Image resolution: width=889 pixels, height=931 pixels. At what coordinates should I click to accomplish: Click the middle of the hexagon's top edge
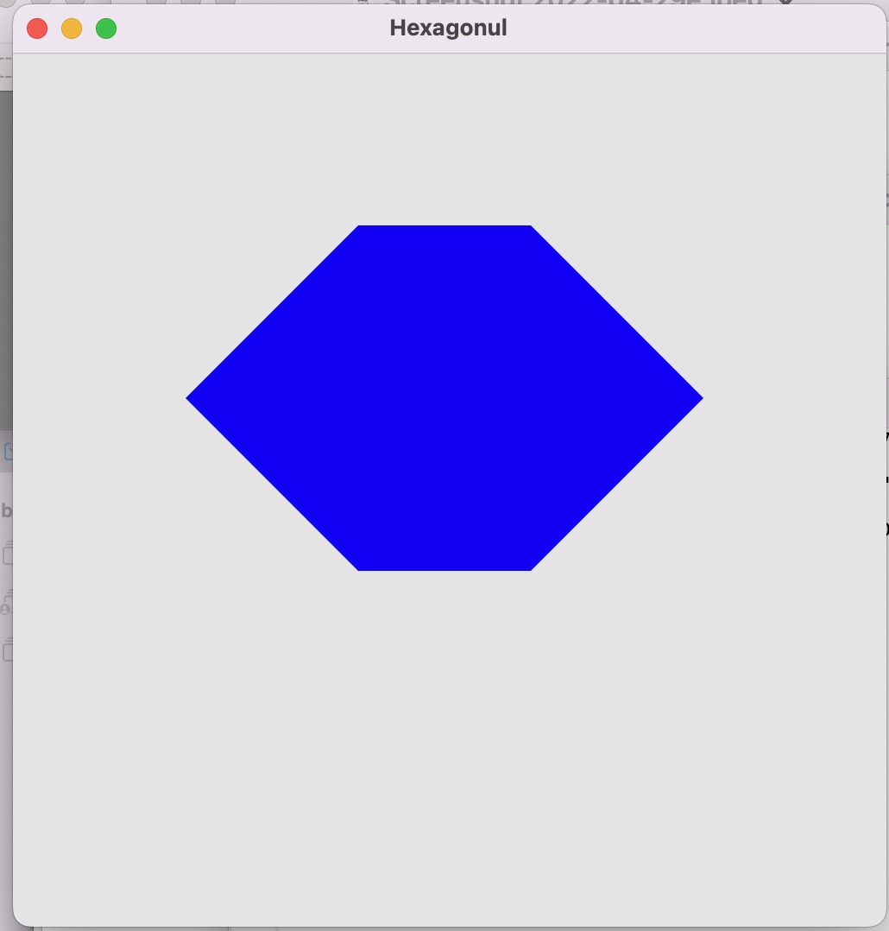(x=444, y=227)
